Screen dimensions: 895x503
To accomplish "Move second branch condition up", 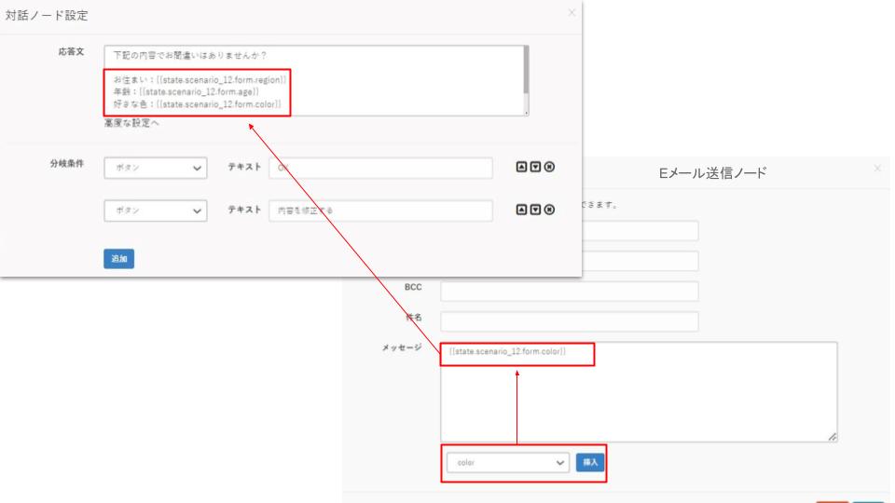I will [x=521, y=210].
